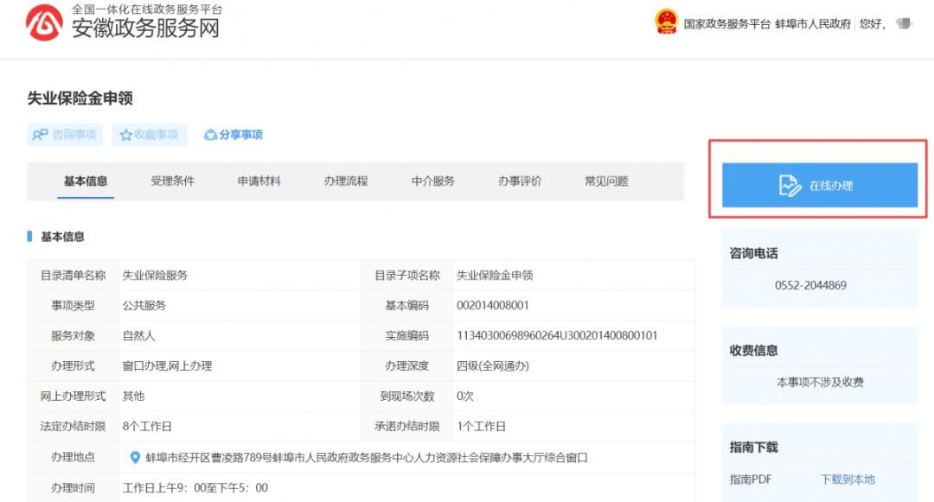Click the national emblem icon

click(666, 22)
